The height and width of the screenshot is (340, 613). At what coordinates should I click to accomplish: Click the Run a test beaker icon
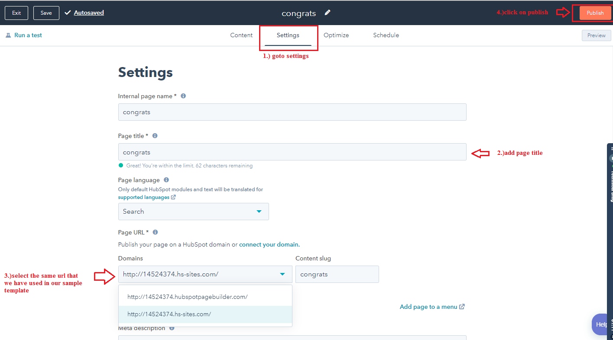8,35
